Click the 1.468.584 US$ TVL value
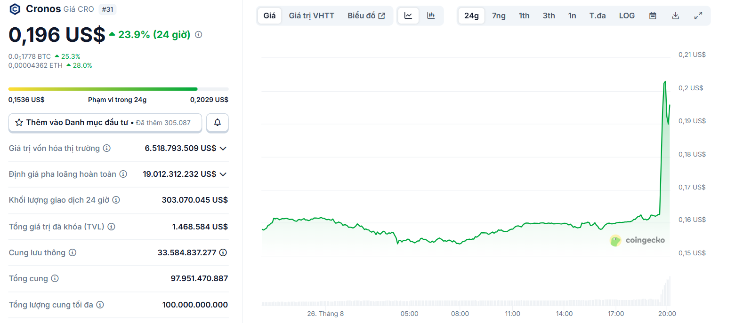Screen dimensions: 735x323 (200, 227)
